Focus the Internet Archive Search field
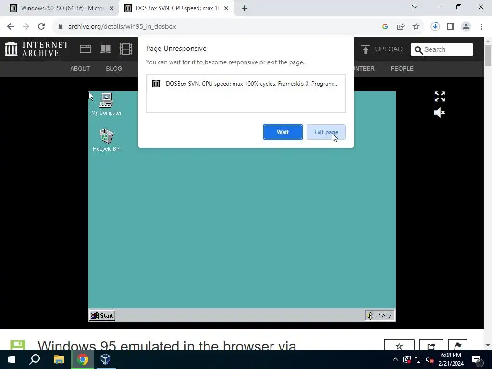Viewport: 492px width, 369px height. (442, 49)
